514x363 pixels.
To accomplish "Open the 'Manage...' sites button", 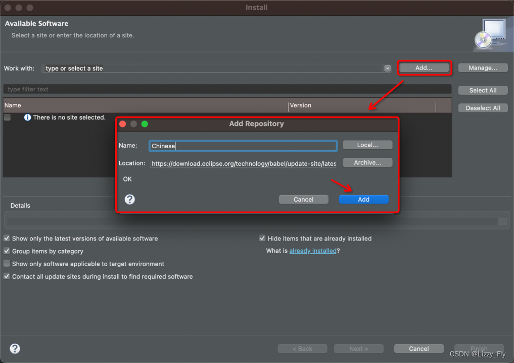I will click(483, 68).
